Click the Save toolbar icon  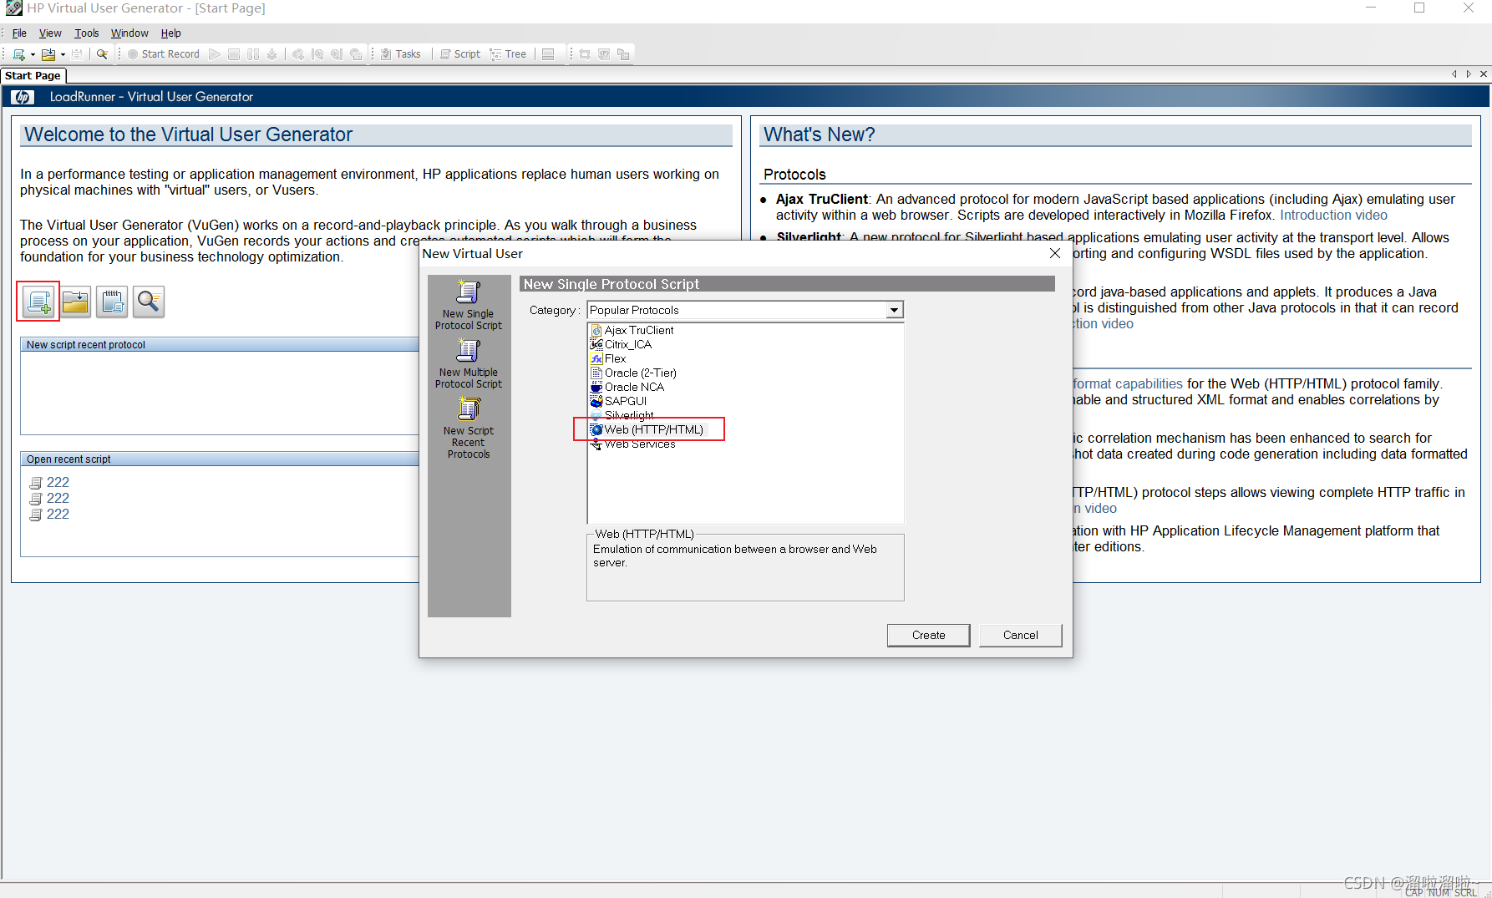tap(77, 54)
